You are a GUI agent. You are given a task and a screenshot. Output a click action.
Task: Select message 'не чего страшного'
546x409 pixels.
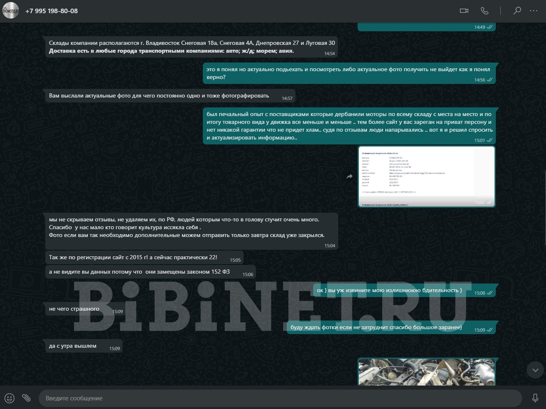(x=85, y=309)
